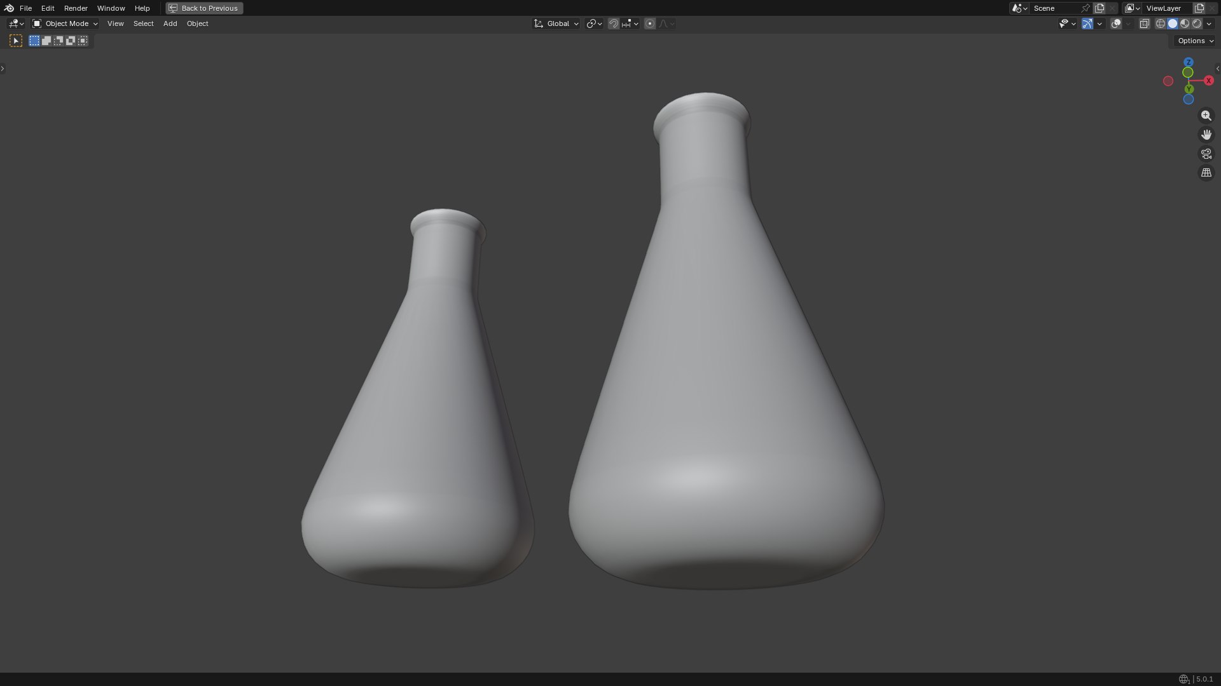Choose Set a New Selection mode

pos(34,41)
